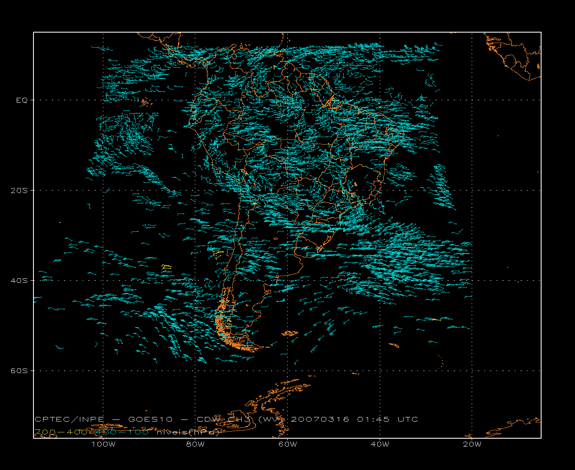Image resolution: width=575 pixels, height=470 pixels.
Task: Click the 60S latitude label
Action: [x=19, y=371]
